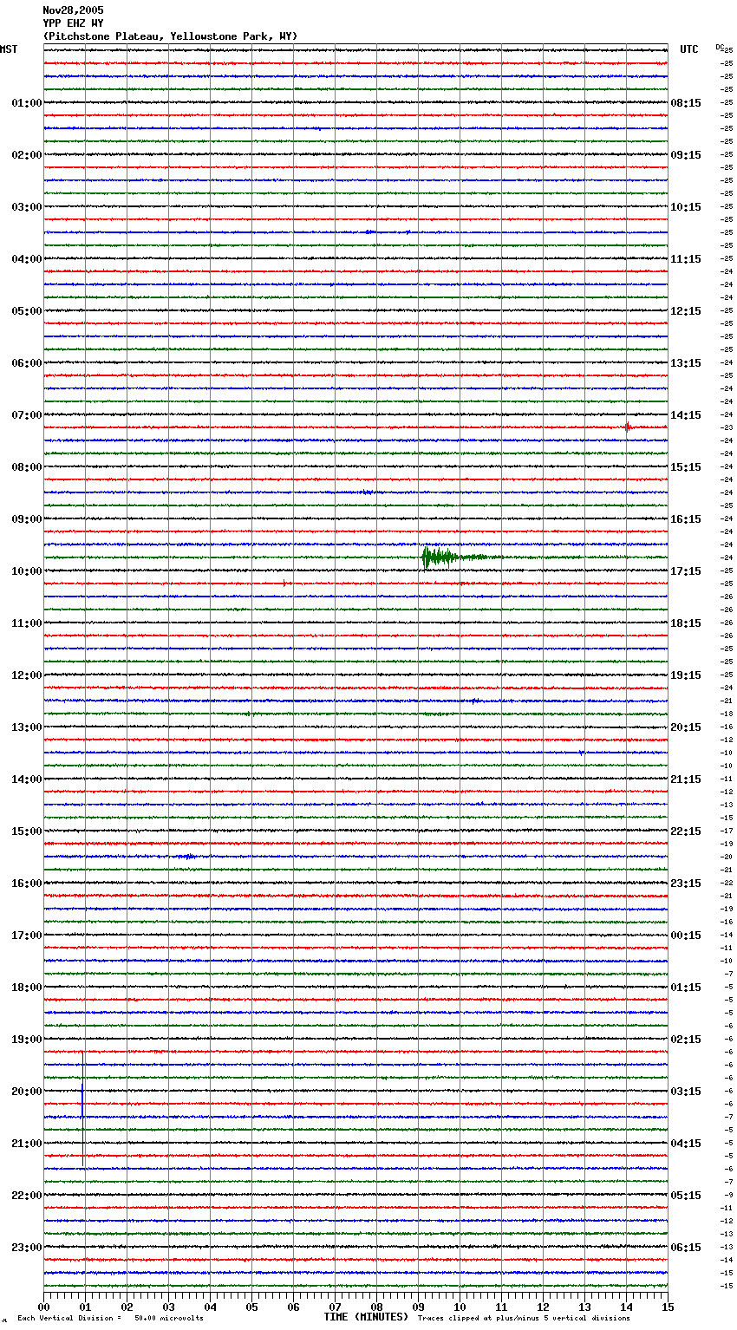Viewport: 737px width, 1330px height.
Task: Select the 20:00 MST time label
Action: tap(26, 1092)
